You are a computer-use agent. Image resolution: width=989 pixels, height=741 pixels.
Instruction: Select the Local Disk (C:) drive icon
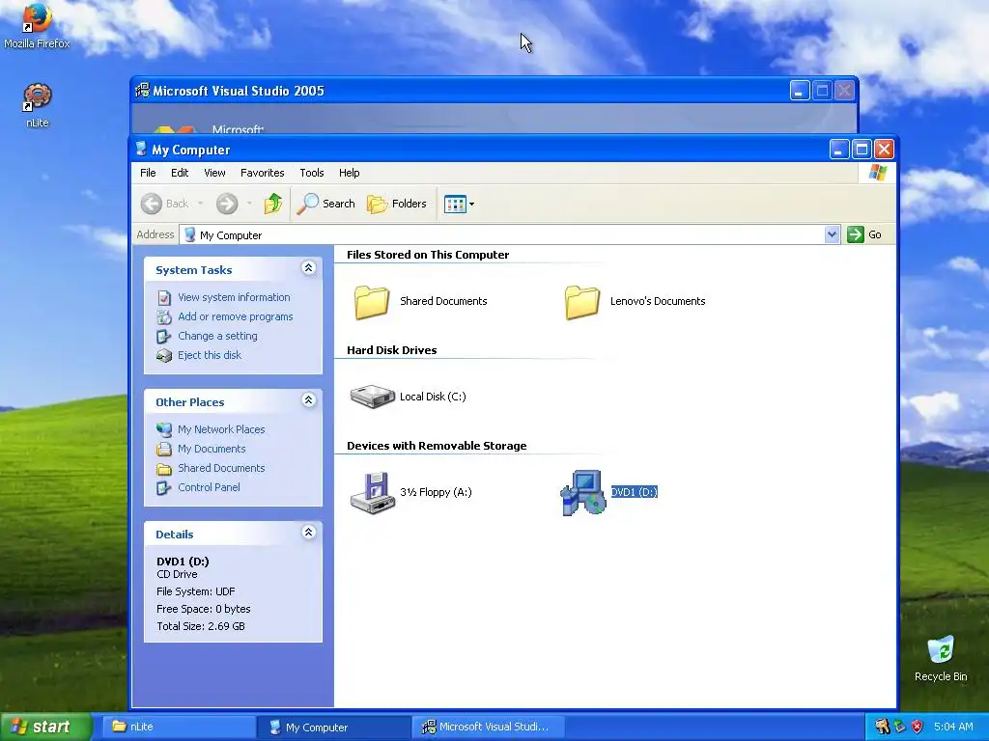click(372, 397)
